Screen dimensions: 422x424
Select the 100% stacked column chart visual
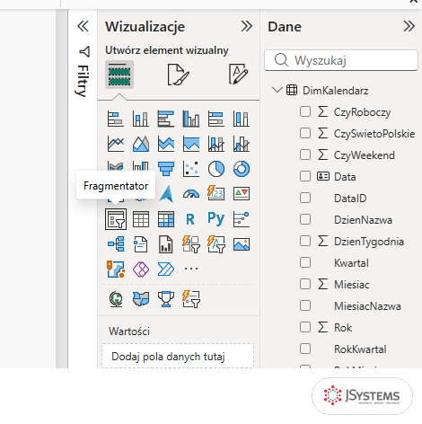click(242, 119)
